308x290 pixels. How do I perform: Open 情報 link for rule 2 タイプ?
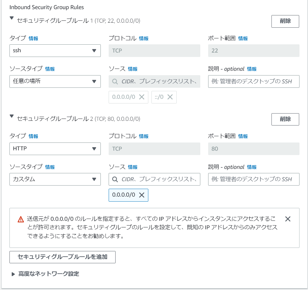[x=33, y=136]
